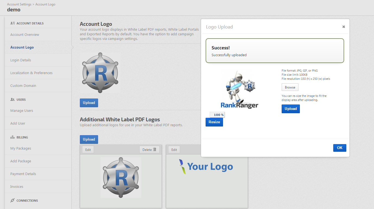Image resolution: width=374 pixels, height=209 pixels.
Task: Click the Users section icon
Action: point(12,100)
